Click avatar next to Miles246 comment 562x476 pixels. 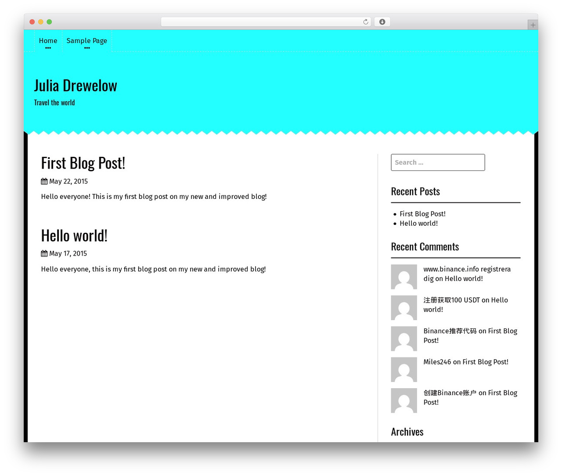[x=404, y=370]
